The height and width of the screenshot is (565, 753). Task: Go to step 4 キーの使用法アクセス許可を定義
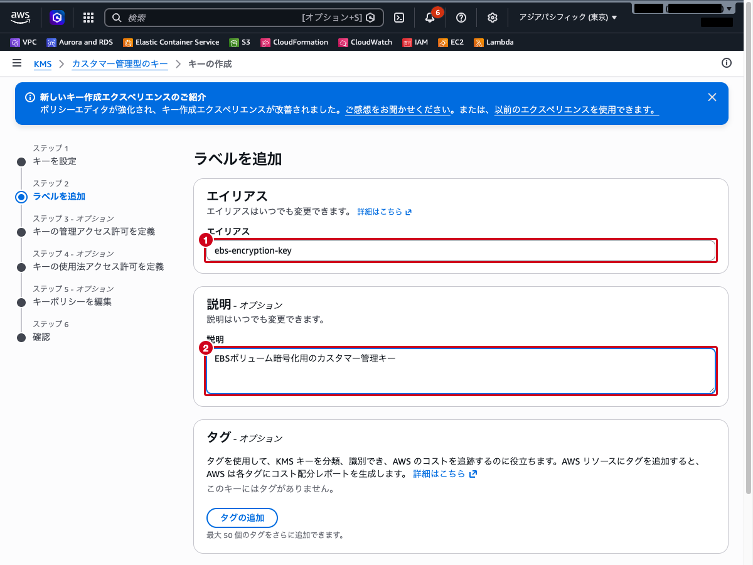click(99, 266)
